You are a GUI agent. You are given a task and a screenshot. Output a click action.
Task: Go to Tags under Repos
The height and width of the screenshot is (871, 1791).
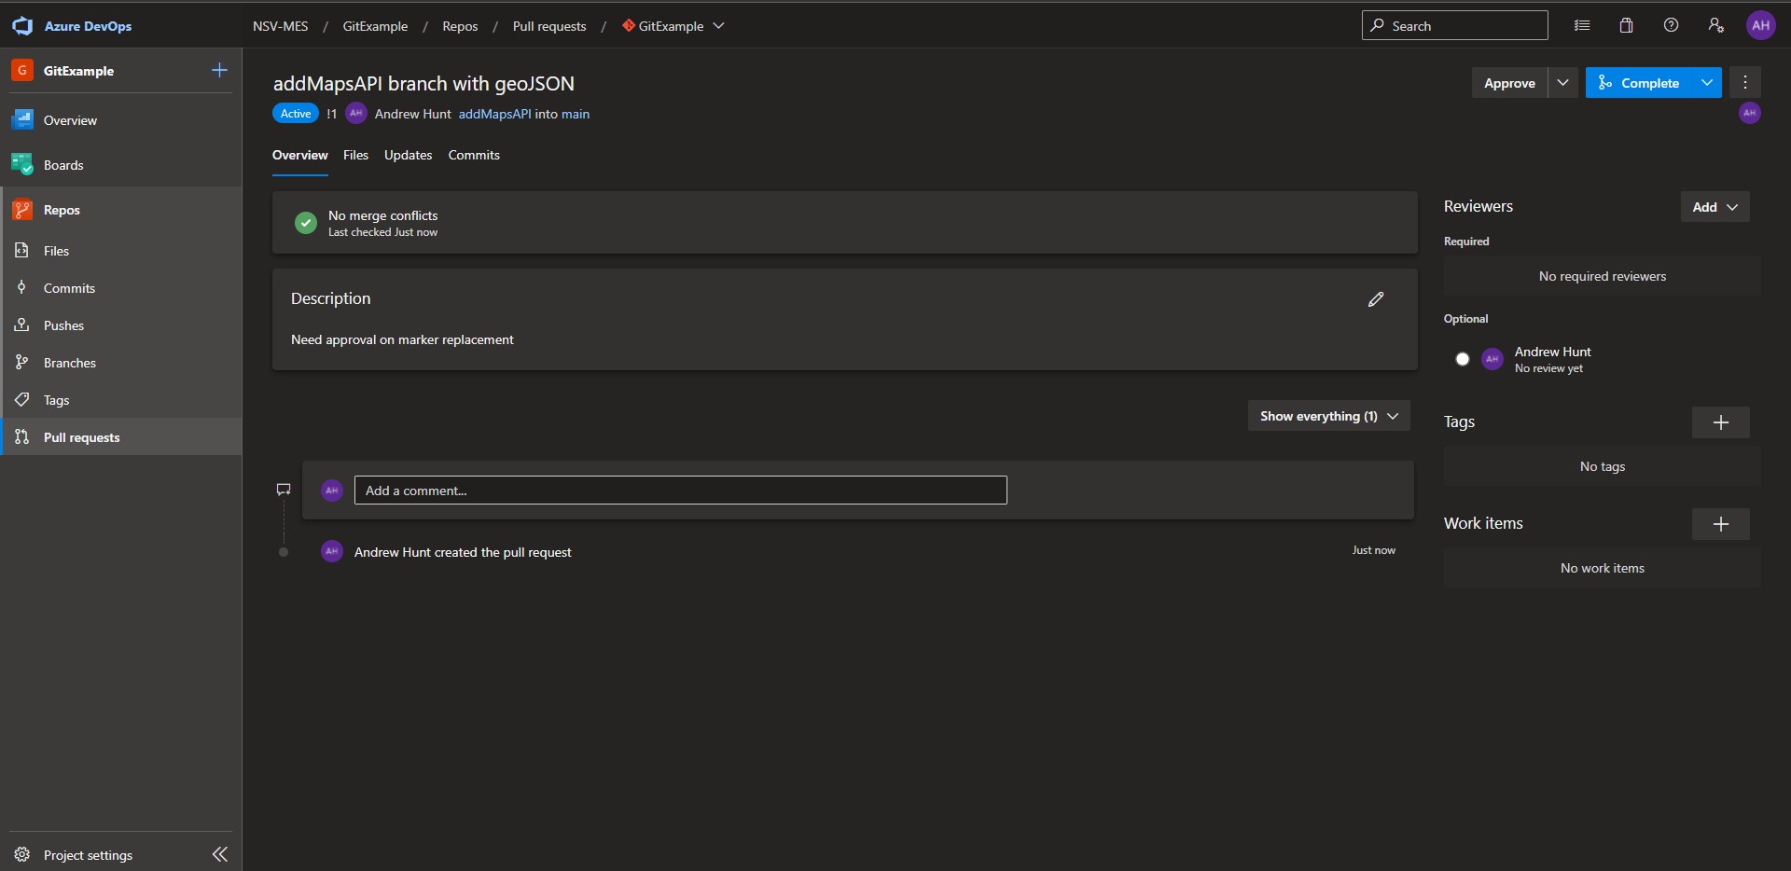point(121,400)
